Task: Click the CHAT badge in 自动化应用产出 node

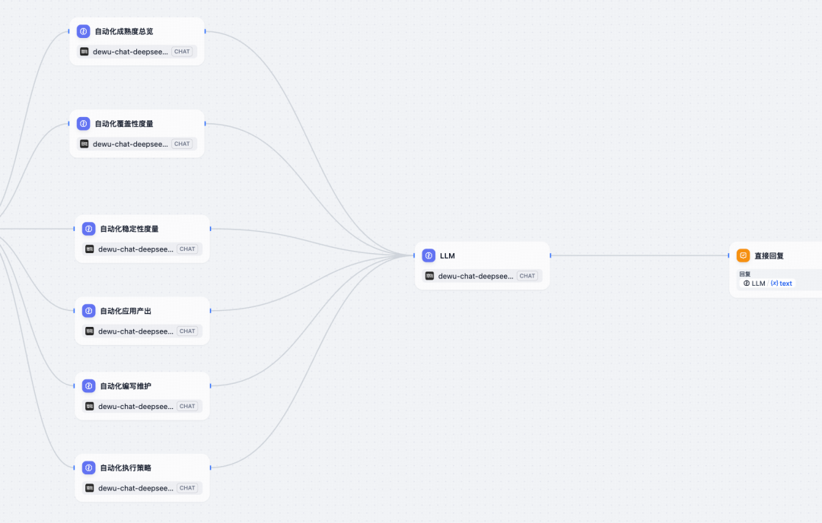Action: click(187, 331)
